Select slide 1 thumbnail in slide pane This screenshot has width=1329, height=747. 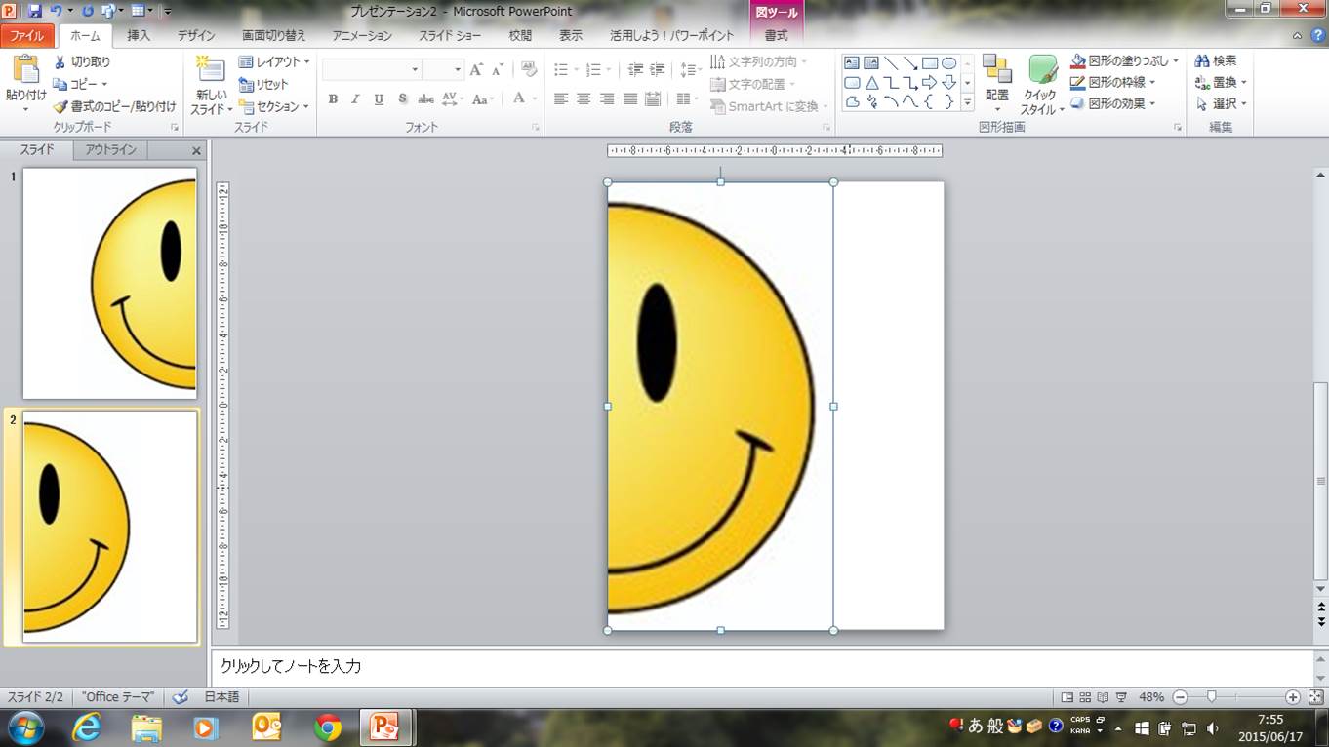[x=109, y=283]
